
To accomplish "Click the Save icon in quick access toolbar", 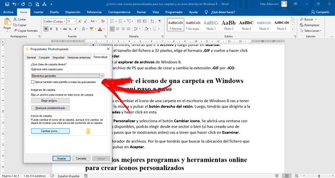I will [x=7, y=4].
